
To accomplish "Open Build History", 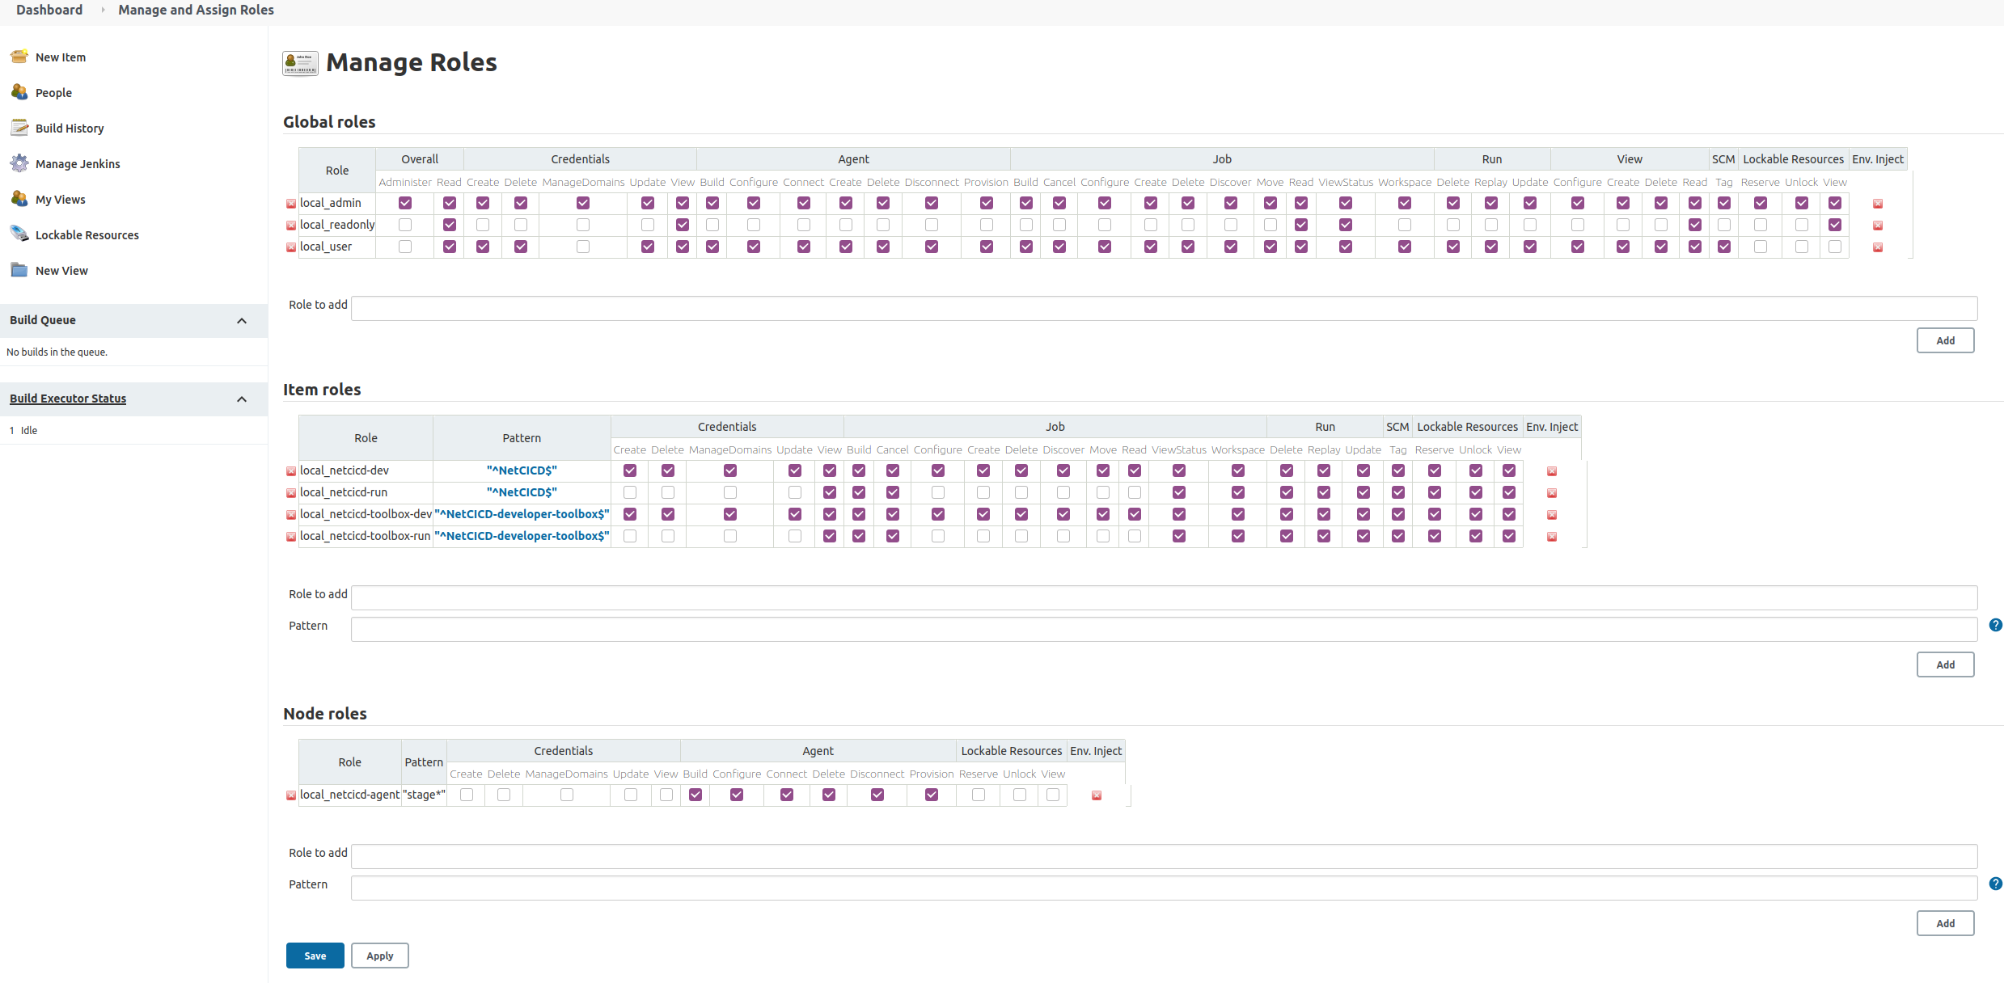I will pos(70,128).
